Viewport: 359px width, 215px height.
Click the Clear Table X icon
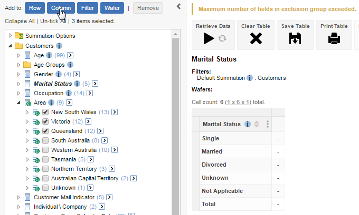(256, 38)
